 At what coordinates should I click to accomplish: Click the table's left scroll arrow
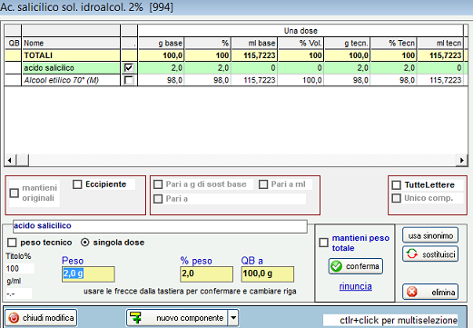pos(10,160)
